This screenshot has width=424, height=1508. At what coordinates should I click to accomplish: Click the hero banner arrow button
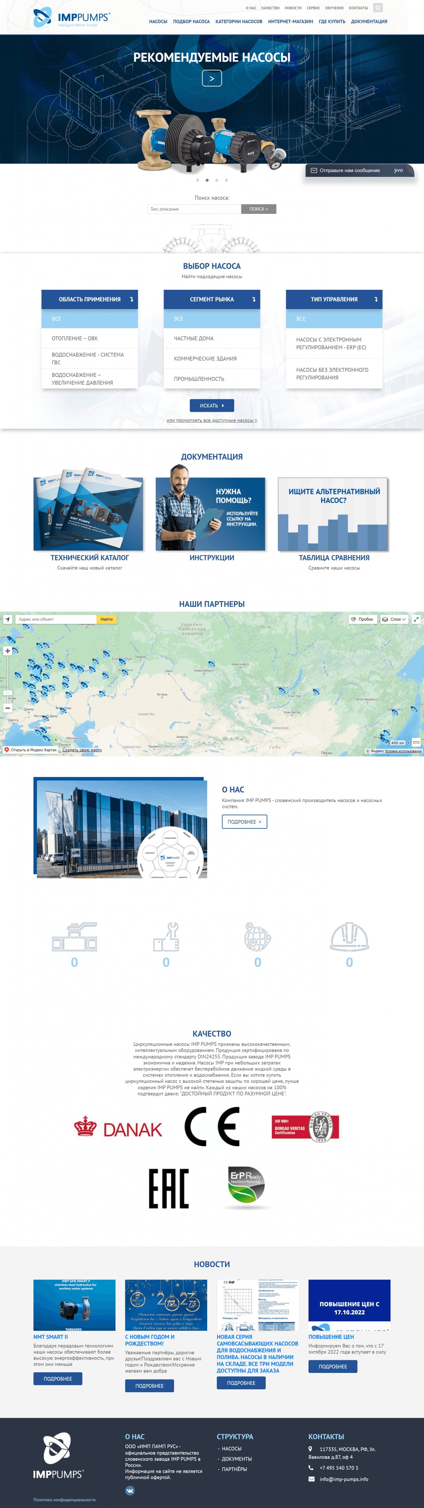click(211, 78)
